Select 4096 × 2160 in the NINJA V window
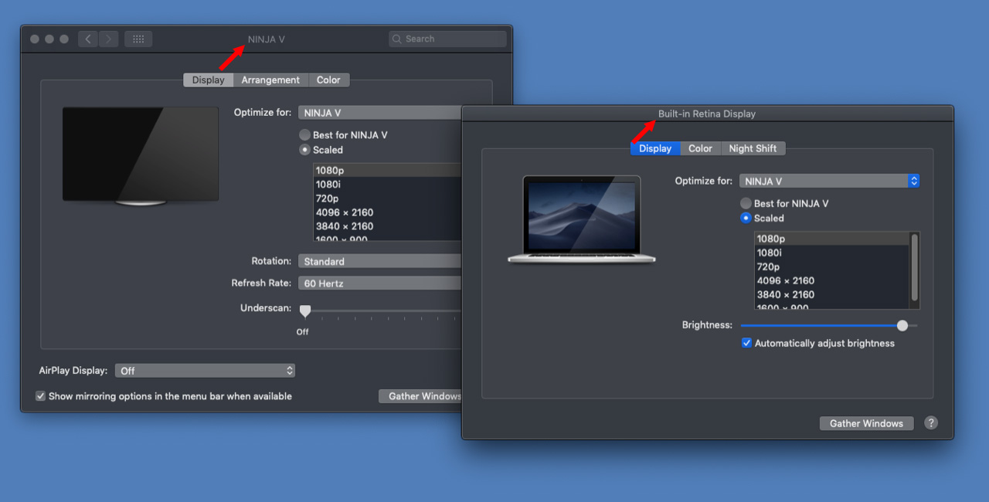The width and height of the screenshot is (989, 502). coord(387,212)
